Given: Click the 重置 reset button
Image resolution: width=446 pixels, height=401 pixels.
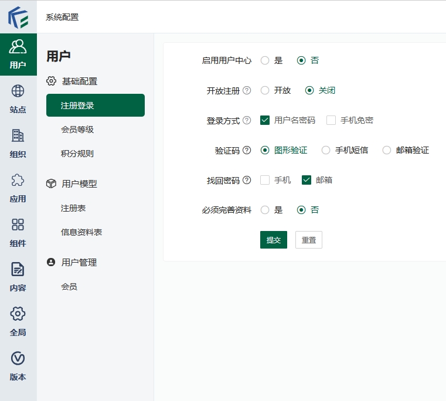Looking at the screenshot, I should pos(309,240).
